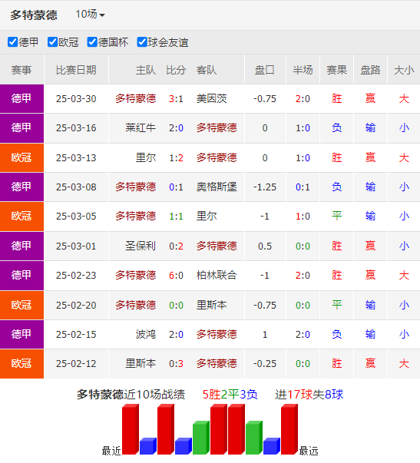The image size is (420, 463).
Task: Open the 10场 match count dropdown
Action: [x=90, y=14]
